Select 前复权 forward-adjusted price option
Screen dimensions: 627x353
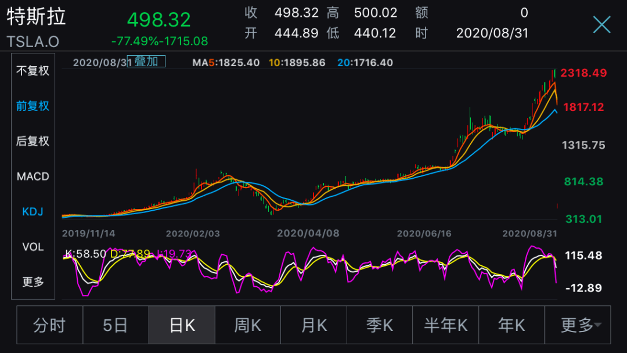(33, 106)
